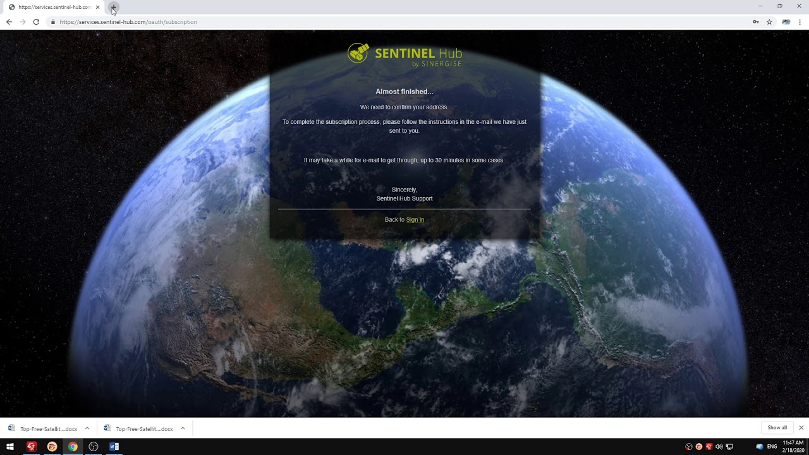Open volume control in system tray
The width and height of the screenshot is (809, 455).
[x=719, y=447]
